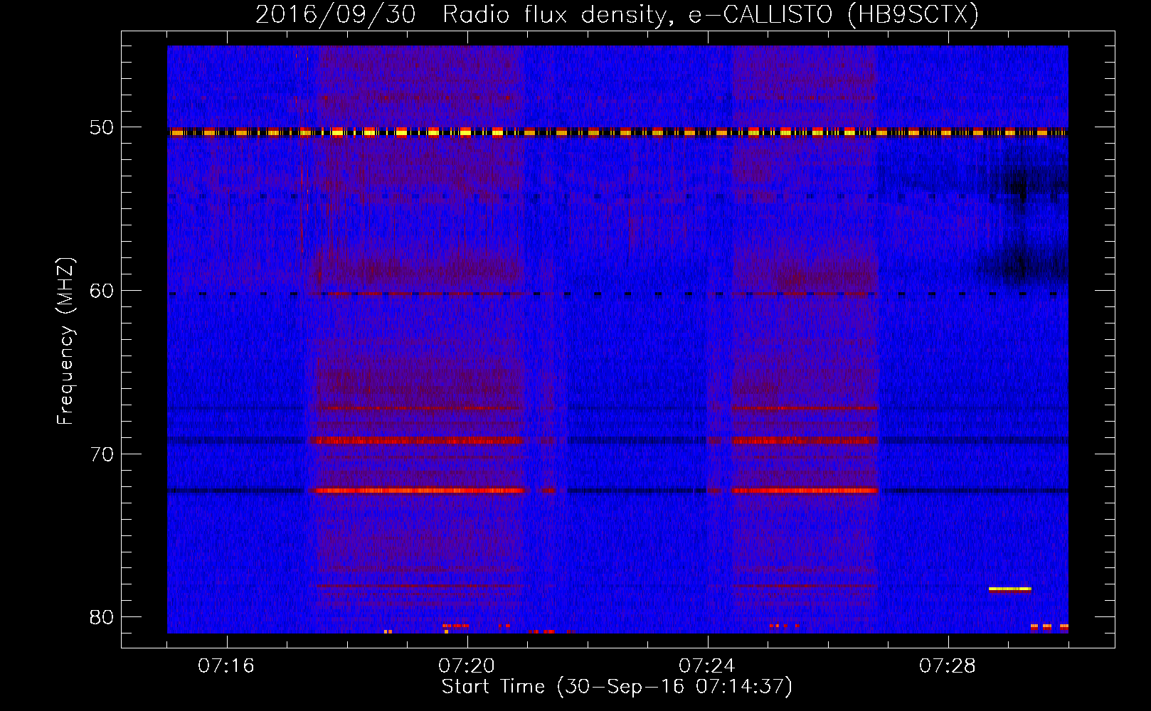Click the 07:24 time tick label

tap(707, 665)
